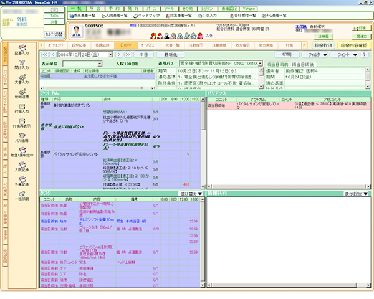Open the 外来記録 sidebar icon
This screenshot has width=374, height=299.
(x=21, y=181)
